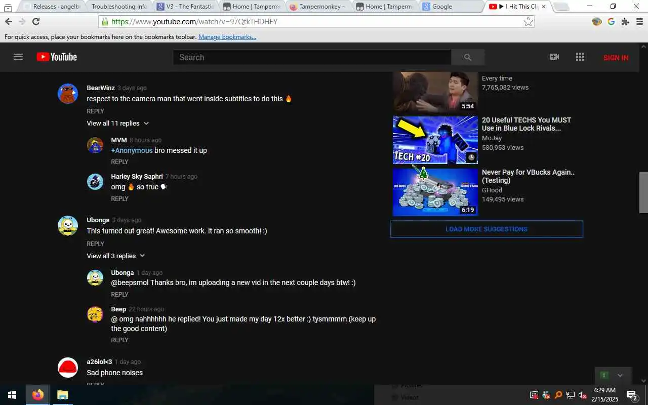Click the round avatar extension icon in toolbar
The image size is (648, 405).
coord(597,22)
